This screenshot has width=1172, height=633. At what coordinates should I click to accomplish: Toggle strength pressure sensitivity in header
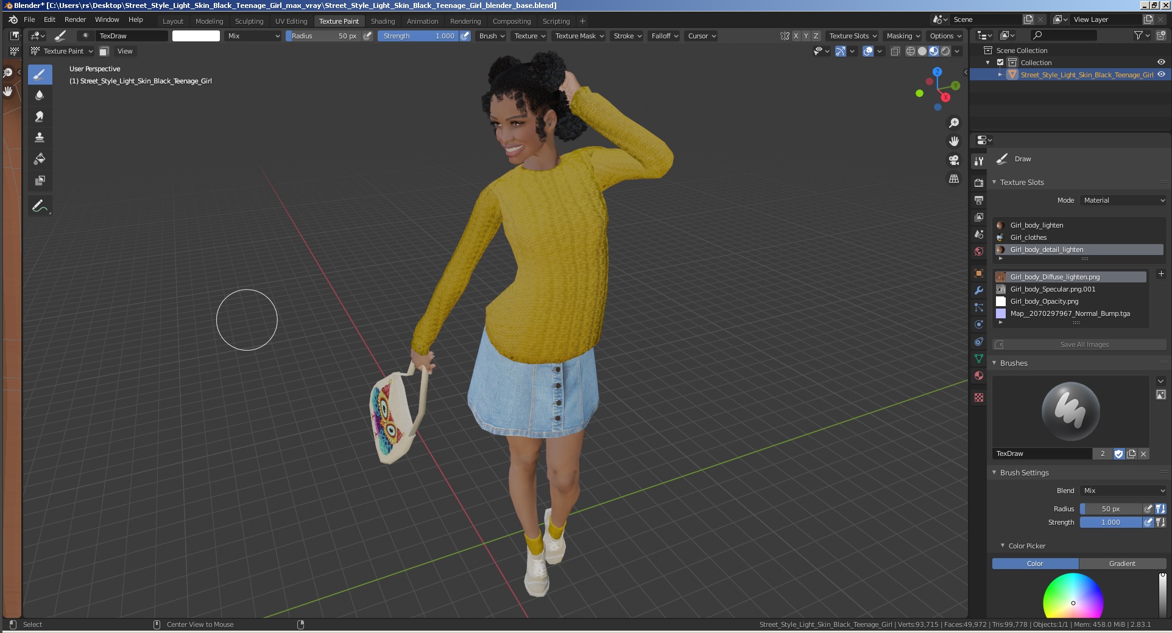click(465, 36)
